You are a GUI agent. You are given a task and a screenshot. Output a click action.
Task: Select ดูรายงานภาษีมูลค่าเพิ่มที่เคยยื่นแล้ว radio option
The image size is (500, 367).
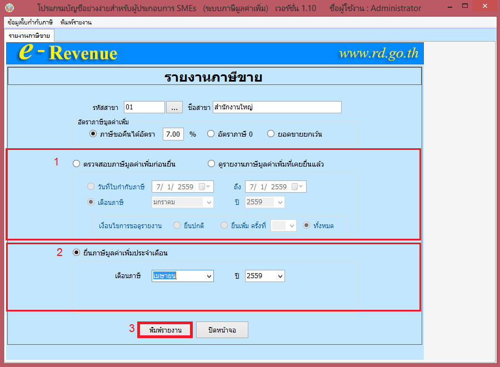pos(211,164)
